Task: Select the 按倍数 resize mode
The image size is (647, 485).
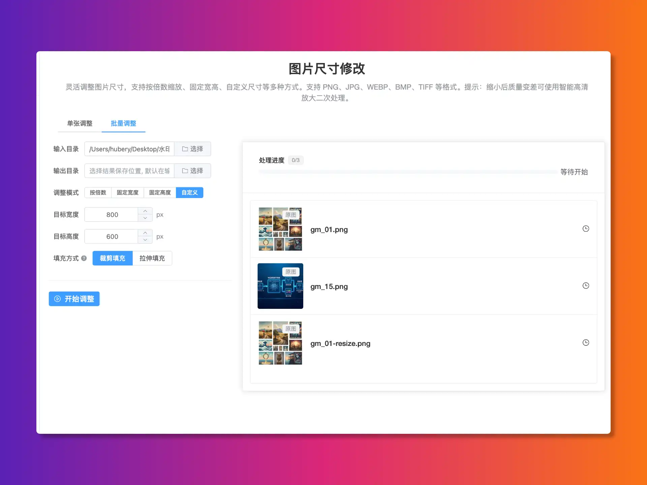Action: pyautogui.click(x=98, y=192)
